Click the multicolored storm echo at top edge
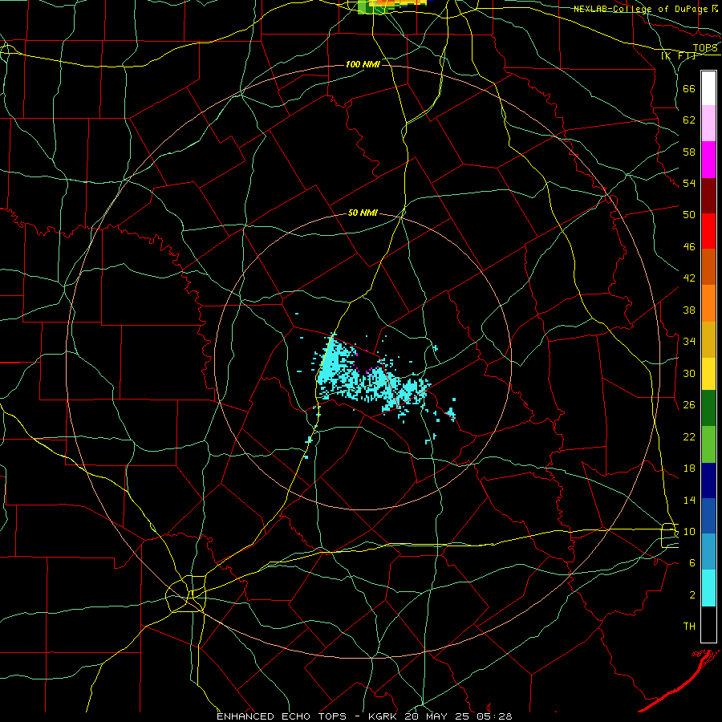The width and height of the screenshot is (722, 722). 395,6
